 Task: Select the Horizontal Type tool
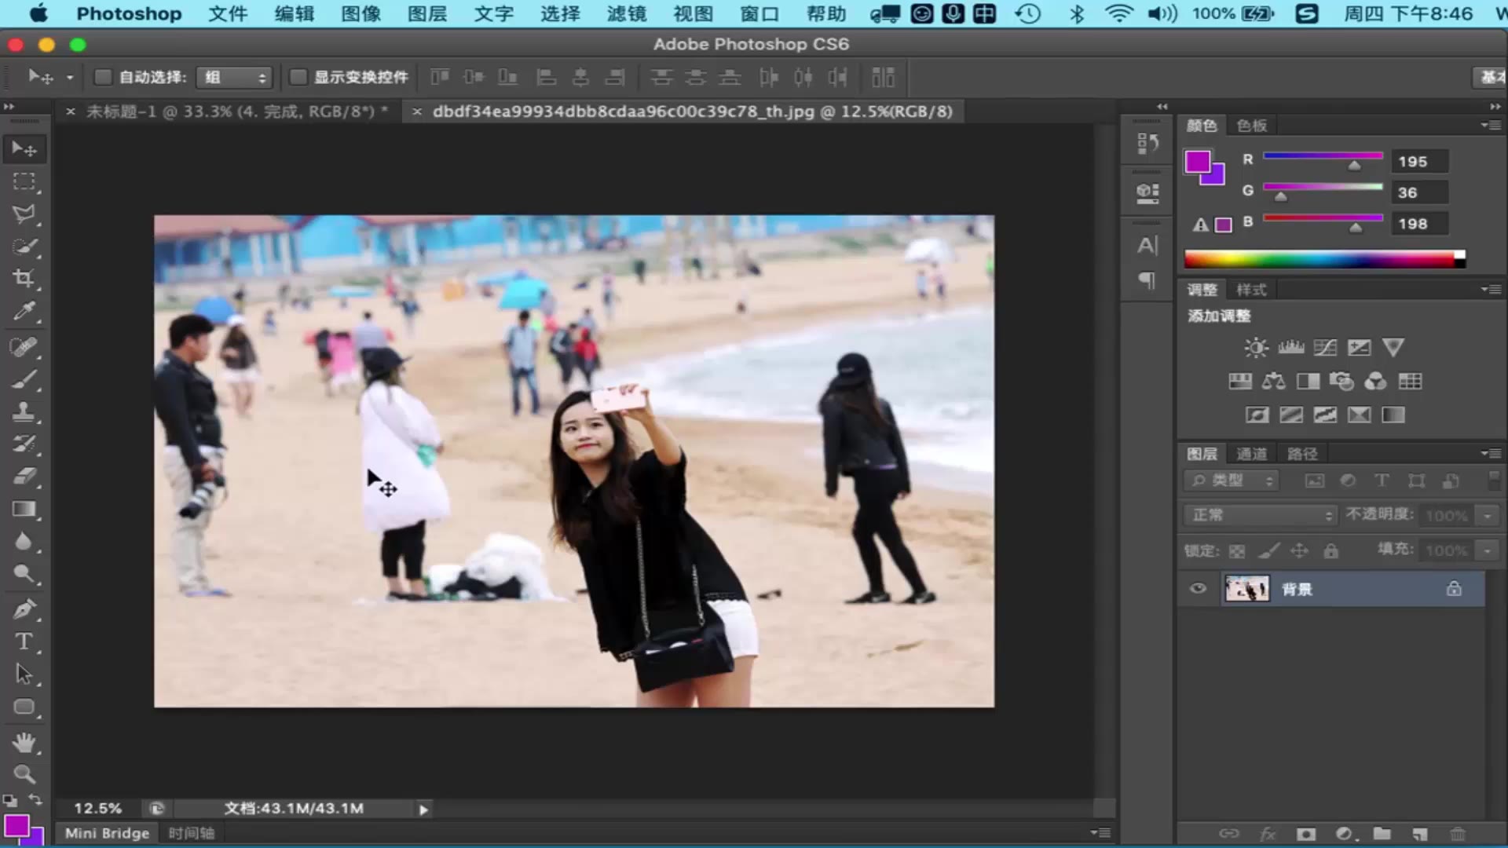pyautogui.click(x=24, y=641)
